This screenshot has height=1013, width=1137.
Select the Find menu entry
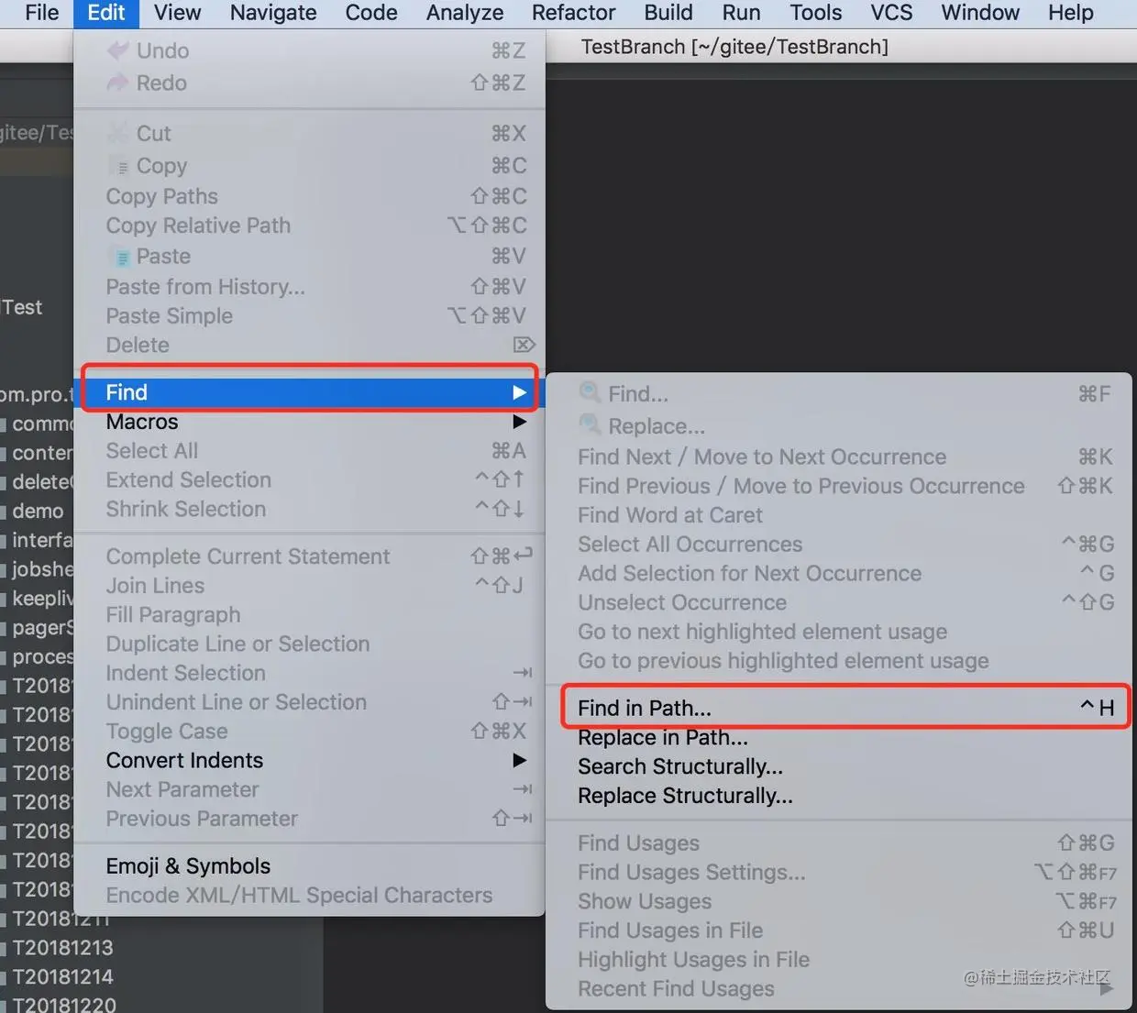(x=309, y=392)
